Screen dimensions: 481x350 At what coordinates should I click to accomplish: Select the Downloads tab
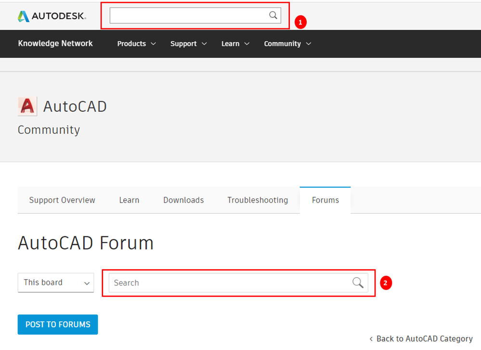pos(183,200)
